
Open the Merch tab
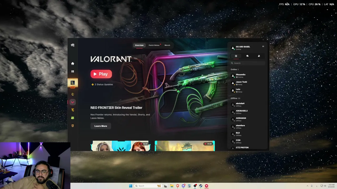[x=167, y=45]
